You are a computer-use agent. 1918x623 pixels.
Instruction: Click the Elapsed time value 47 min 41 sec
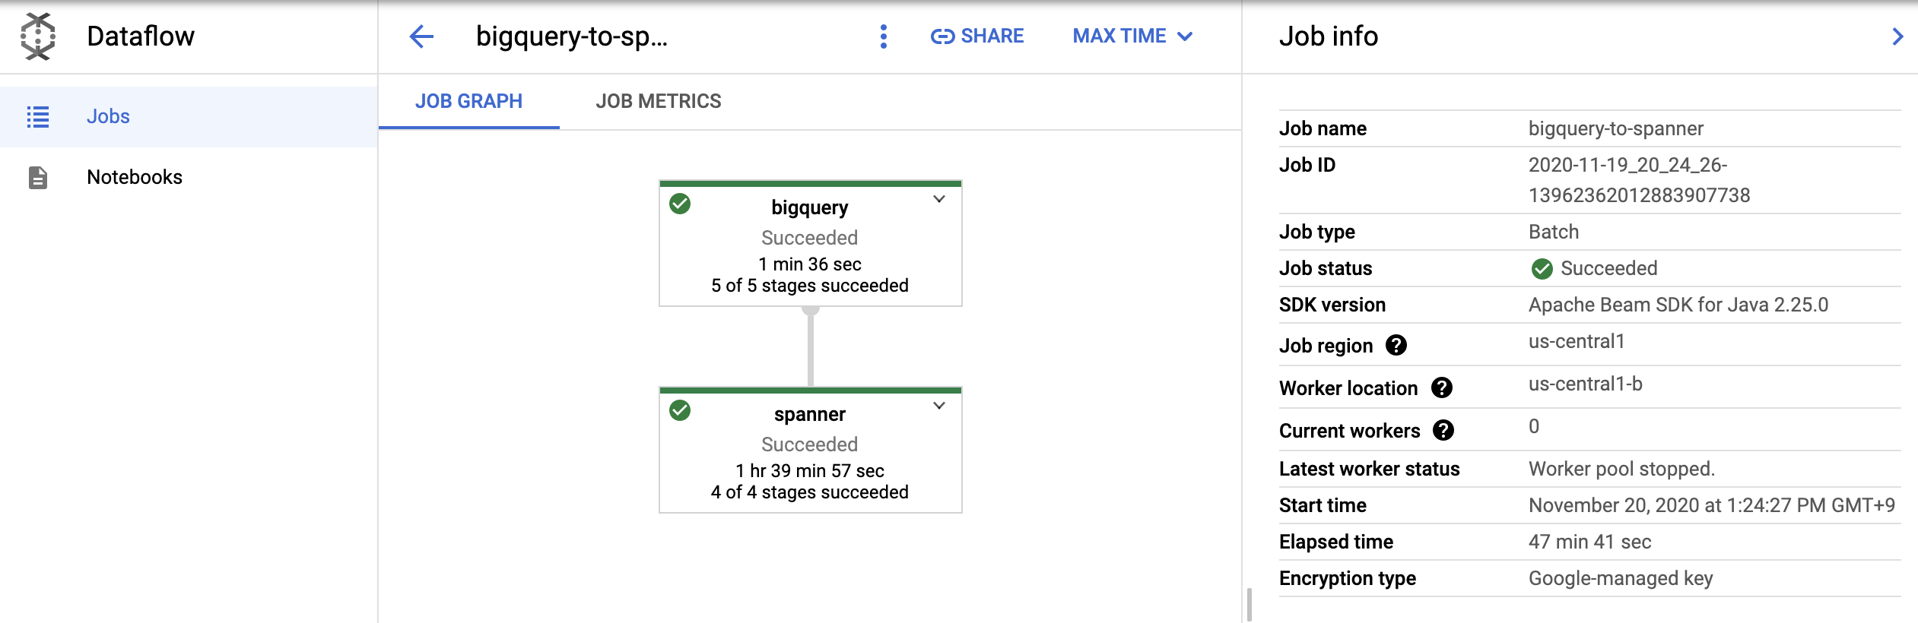pos(1590,542)
